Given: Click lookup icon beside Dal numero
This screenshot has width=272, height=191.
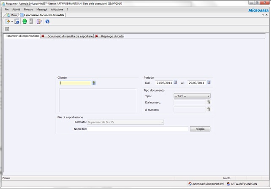Looking at the screenshot, I should pos(209,102).
